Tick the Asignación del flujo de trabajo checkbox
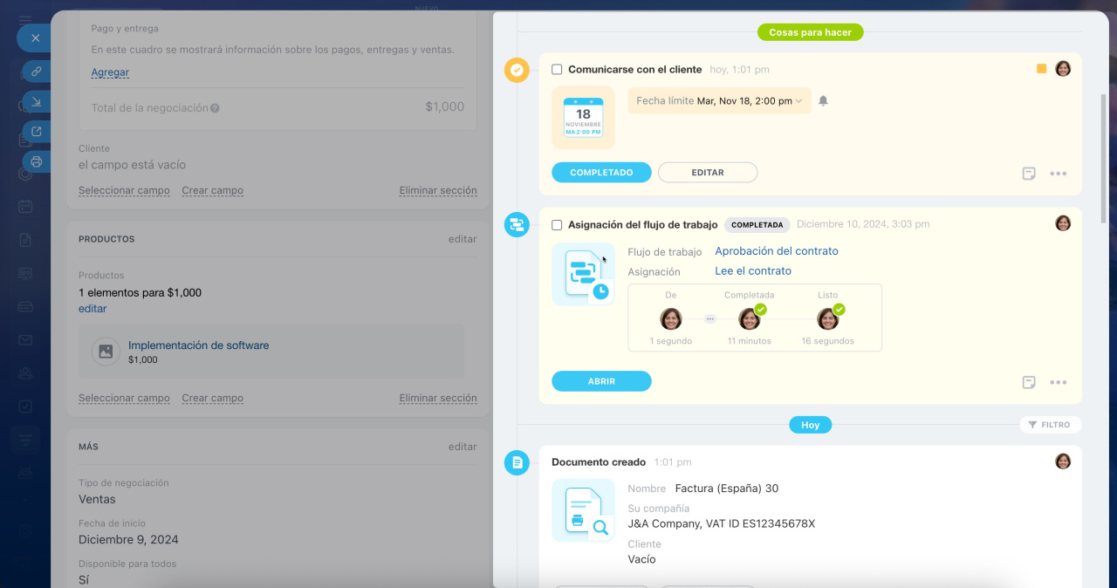The height and width of the screenshot is (588, 1117). click(557, 225)
